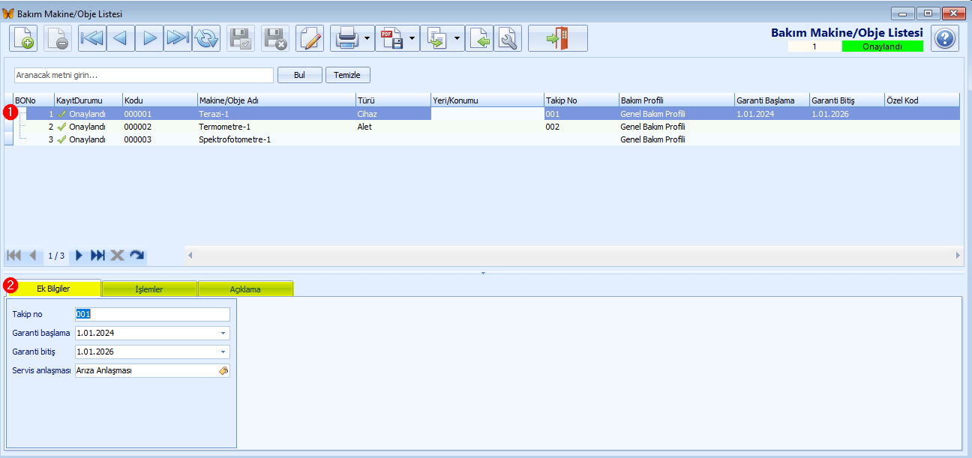Refresh the list with the refresh icon

coord(206,38)
